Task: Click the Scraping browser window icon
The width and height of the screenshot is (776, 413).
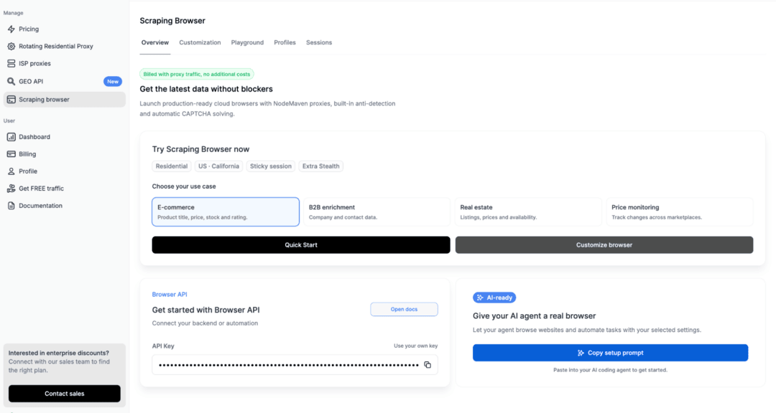Action: click(11, 100)
